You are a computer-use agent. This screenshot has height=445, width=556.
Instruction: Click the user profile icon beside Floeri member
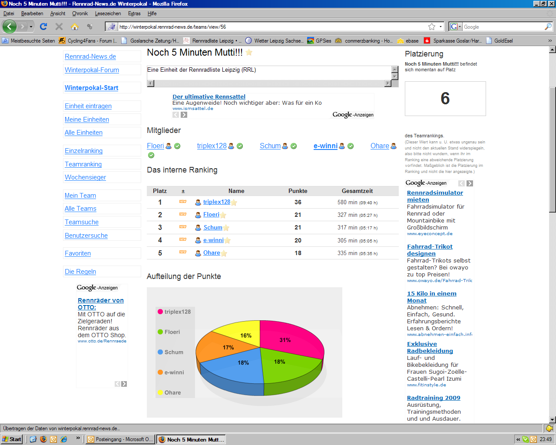point(169,146)
